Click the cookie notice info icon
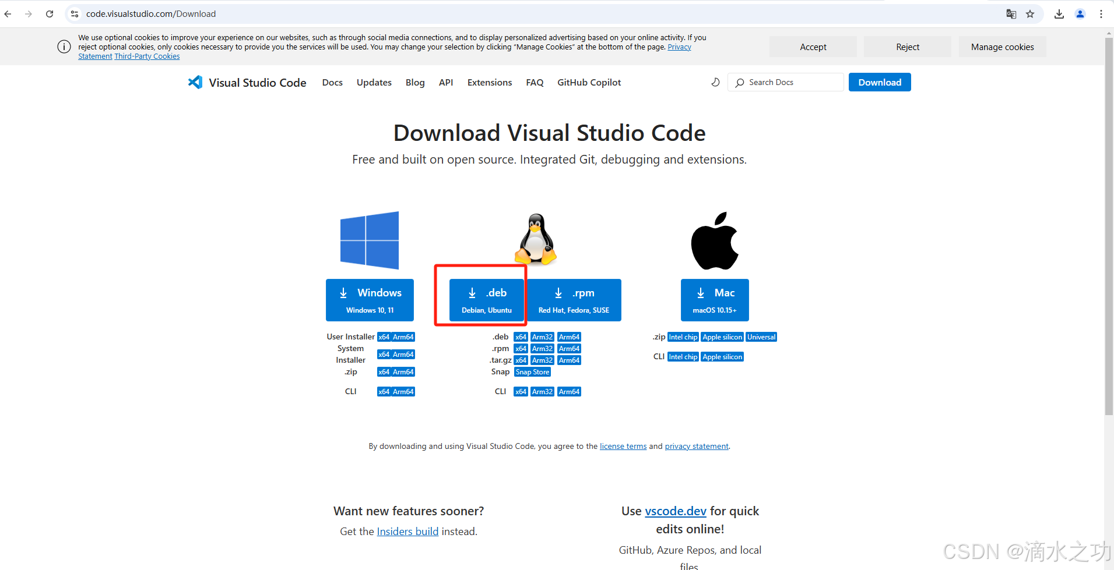Image resolution: width=1114 pixels, height=570 pixels. (x=64, y=47)
